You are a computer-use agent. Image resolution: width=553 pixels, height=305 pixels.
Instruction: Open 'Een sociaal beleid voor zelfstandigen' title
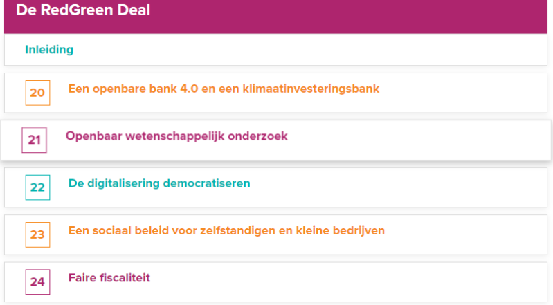[226, 230]
